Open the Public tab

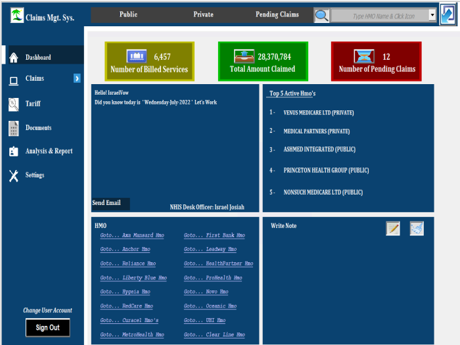pyautogui.click(x=128, y=14)
